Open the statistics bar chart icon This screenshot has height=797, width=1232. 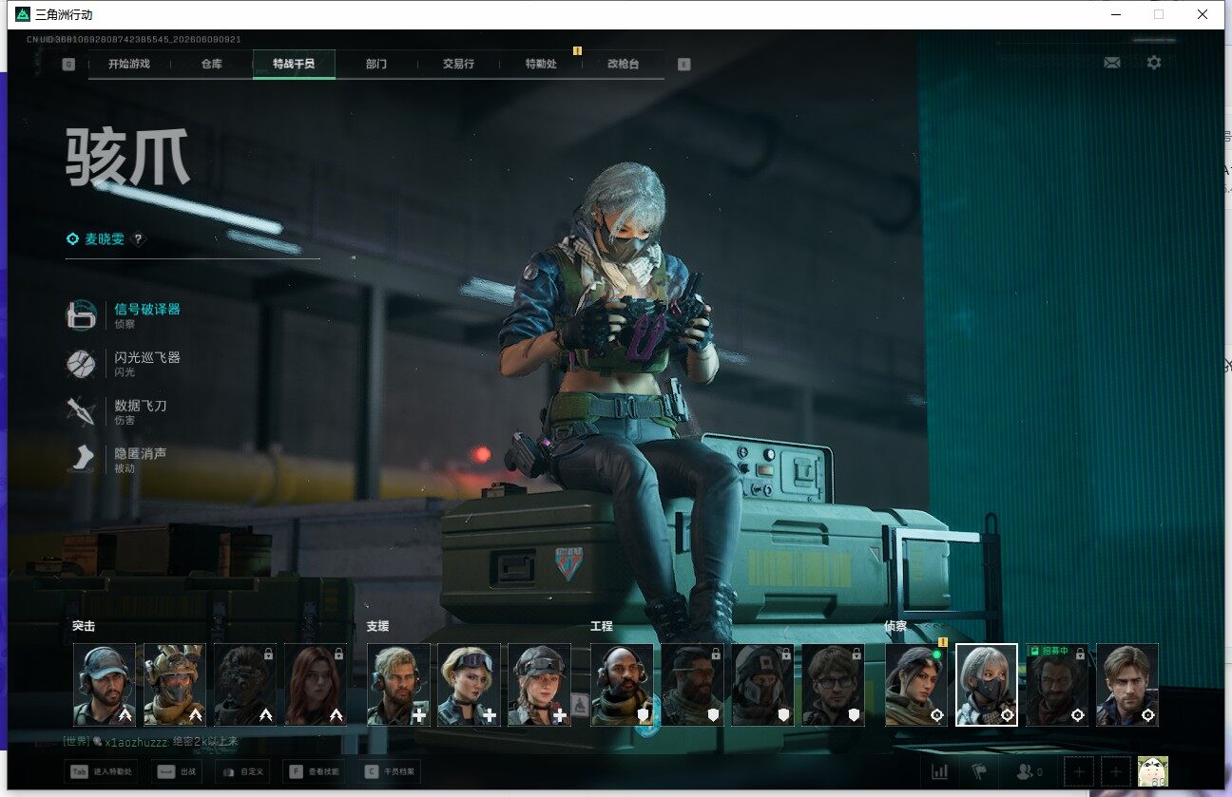[x=939, y=772]
